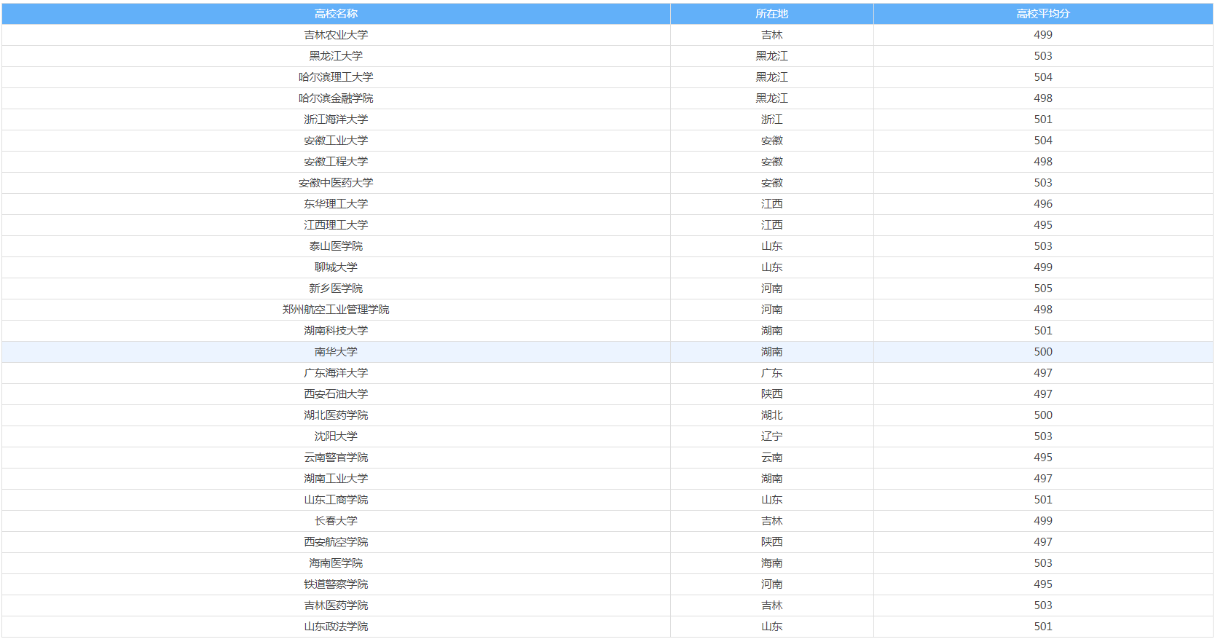Select the 西安航空学院 cell

(336, 542)
